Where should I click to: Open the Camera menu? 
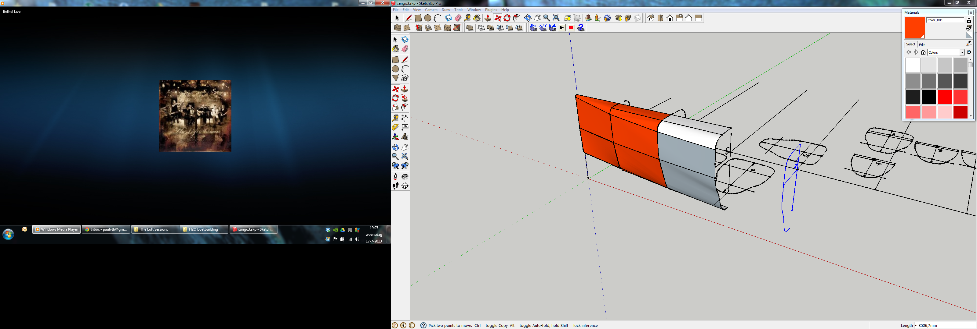(431, 10)
